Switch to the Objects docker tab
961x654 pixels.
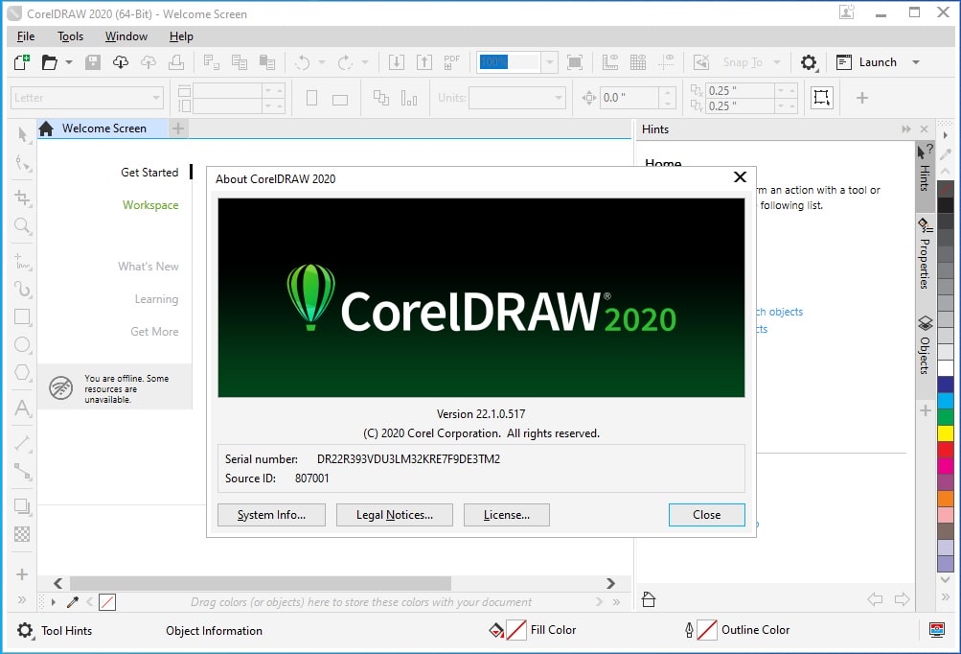click(925, 345)
